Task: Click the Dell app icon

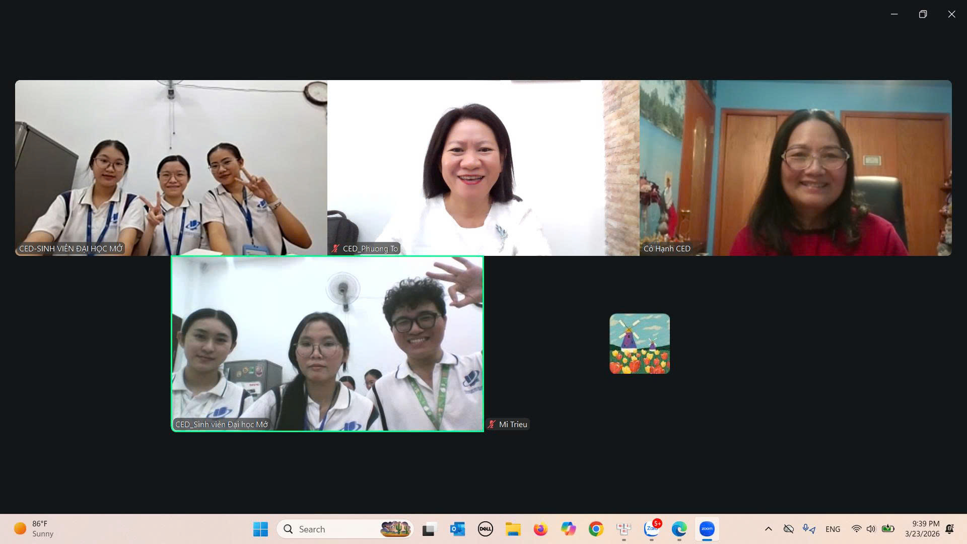Action: 485,529
